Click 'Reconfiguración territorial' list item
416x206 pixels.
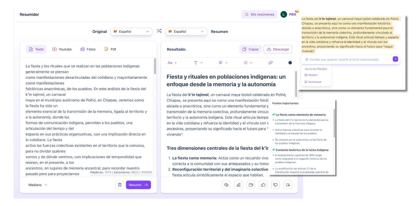220,169
